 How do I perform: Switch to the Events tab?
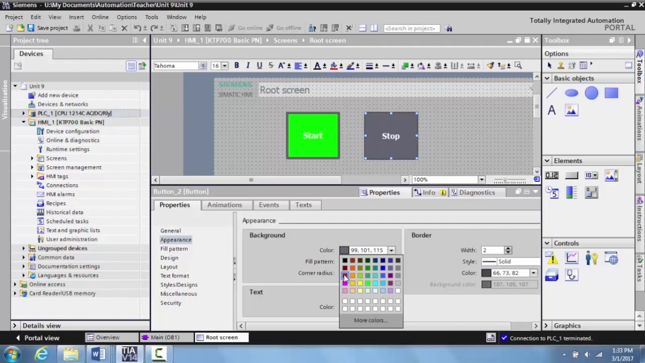(x=269, y=205)
